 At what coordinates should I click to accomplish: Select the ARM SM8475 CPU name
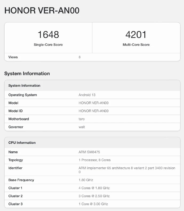point(89,152)
